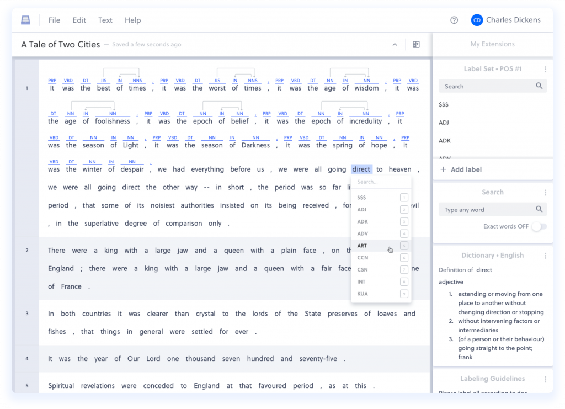Viewport: 565px width, 409px height.
Task: Click the word Spiritual in sentence 5
Action: (x=61, y=386)
